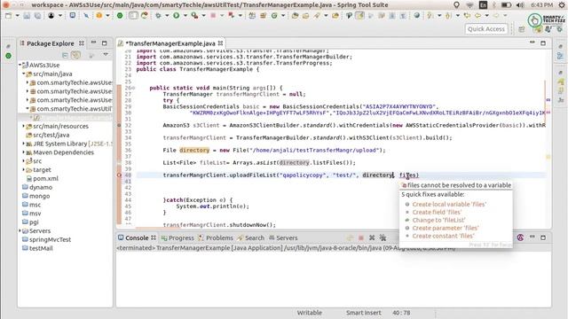Select pom.xml in Package Explorer
The width and height of the screenshot is (568, 319).
[x=45, y=178]
